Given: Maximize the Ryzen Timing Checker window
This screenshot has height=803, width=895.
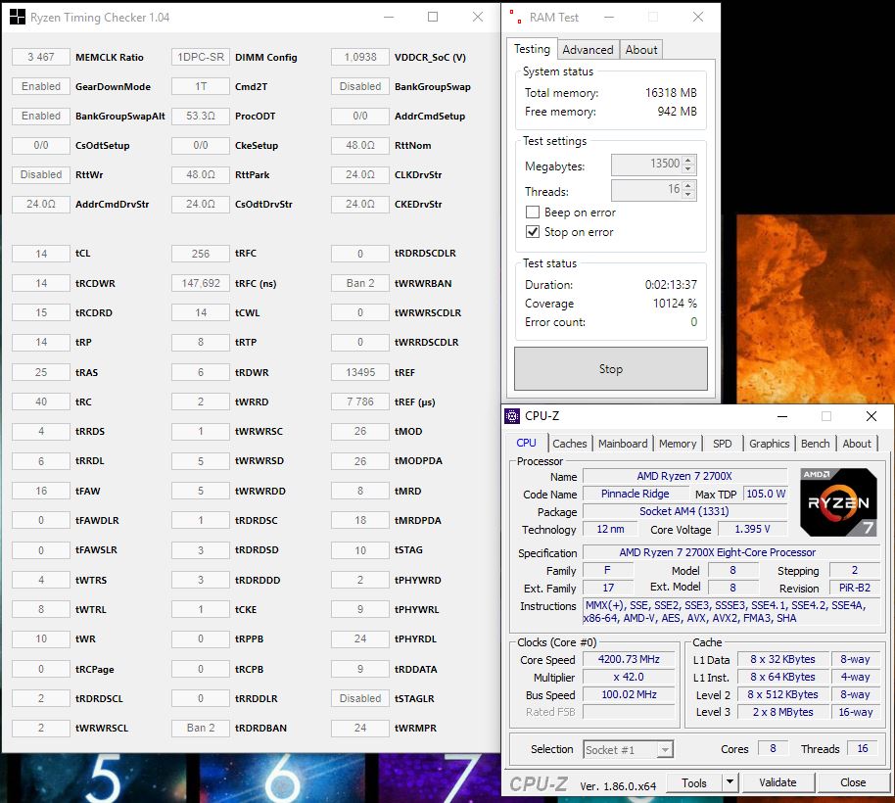Looking at the screenshot, I should click(433, 17).
